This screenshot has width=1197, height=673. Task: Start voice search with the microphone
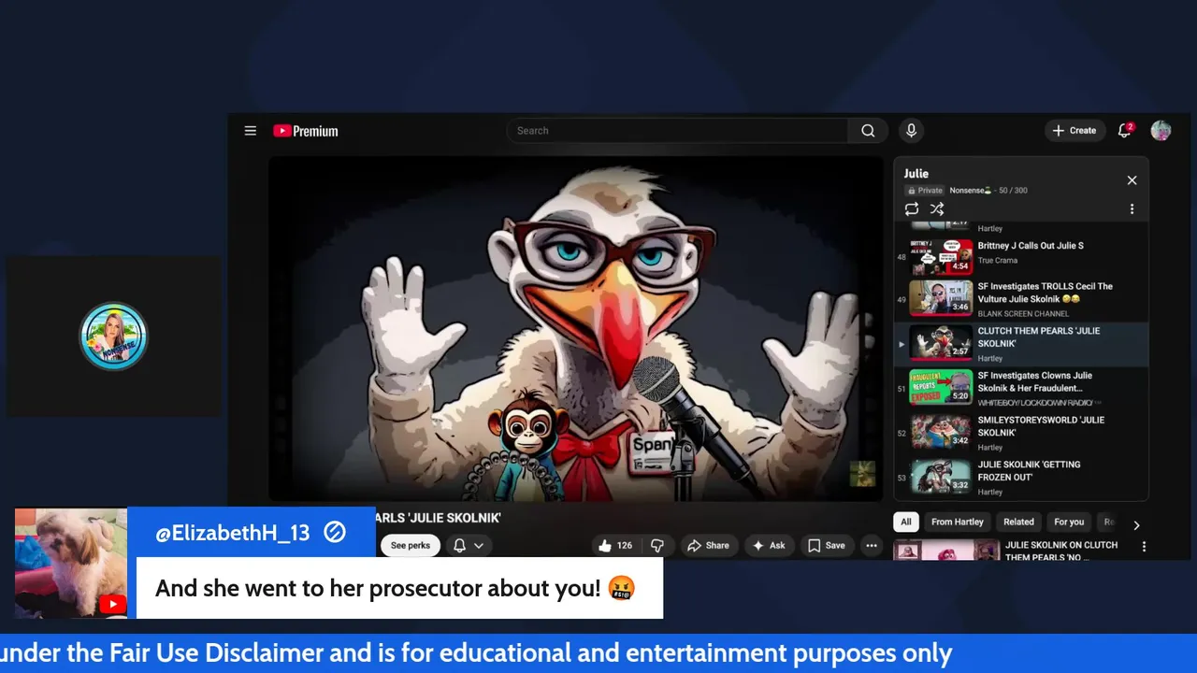pyautogui.click(x=911, y=131)
